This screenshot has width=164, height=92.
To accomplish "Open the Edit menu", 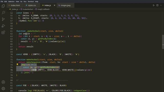I will 6,2.
